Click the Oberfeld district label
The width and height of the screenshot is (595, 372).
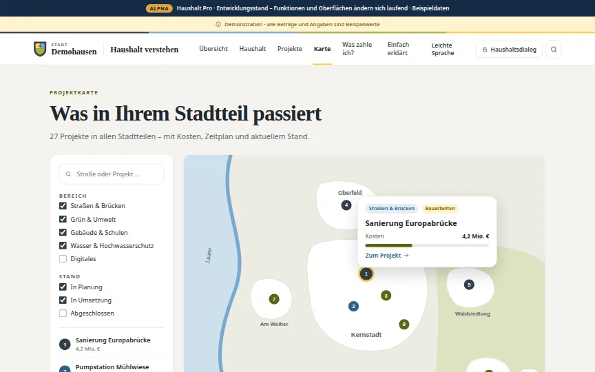click(350, 192)
